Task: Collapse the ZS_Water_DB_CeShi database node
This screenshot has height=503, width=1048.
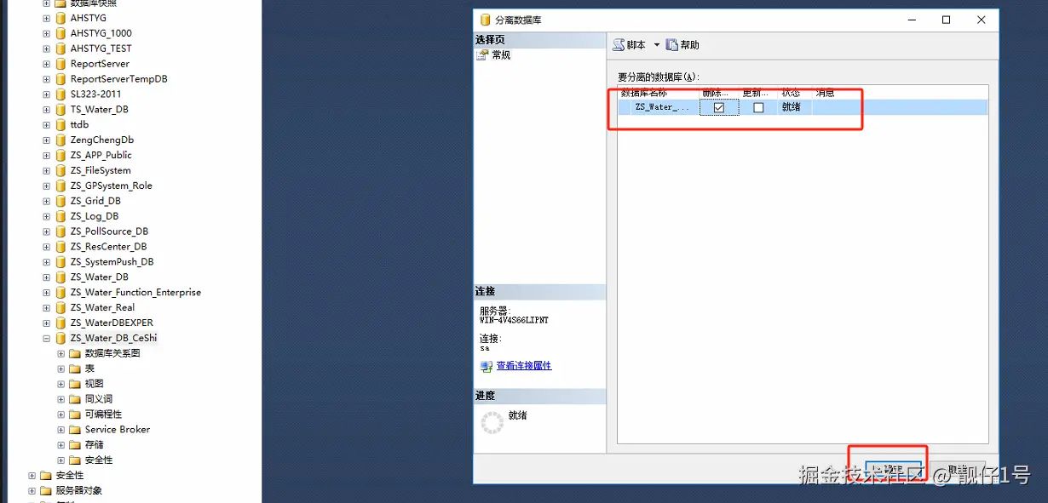Action: (x=46, y=339)
